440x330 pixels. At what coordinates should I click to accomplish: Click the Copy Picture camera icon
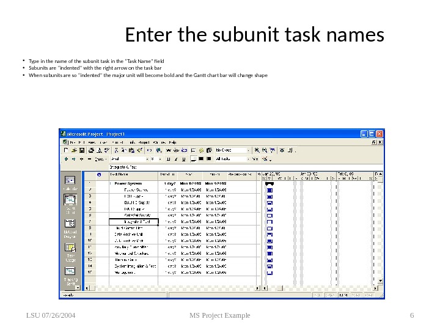point(282,150)
